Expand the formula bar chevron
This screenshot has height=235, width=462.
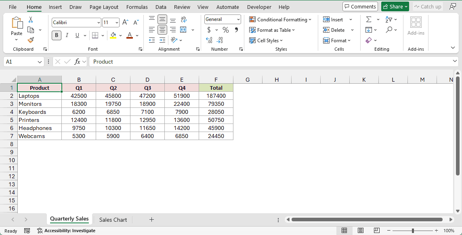coord(455,61)
